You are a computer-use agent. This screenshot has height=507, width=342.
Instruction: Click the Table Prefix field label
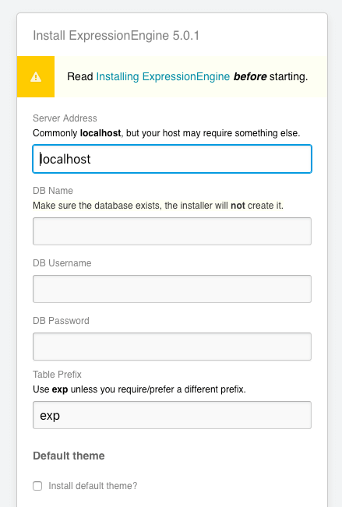tap(57, 375)
